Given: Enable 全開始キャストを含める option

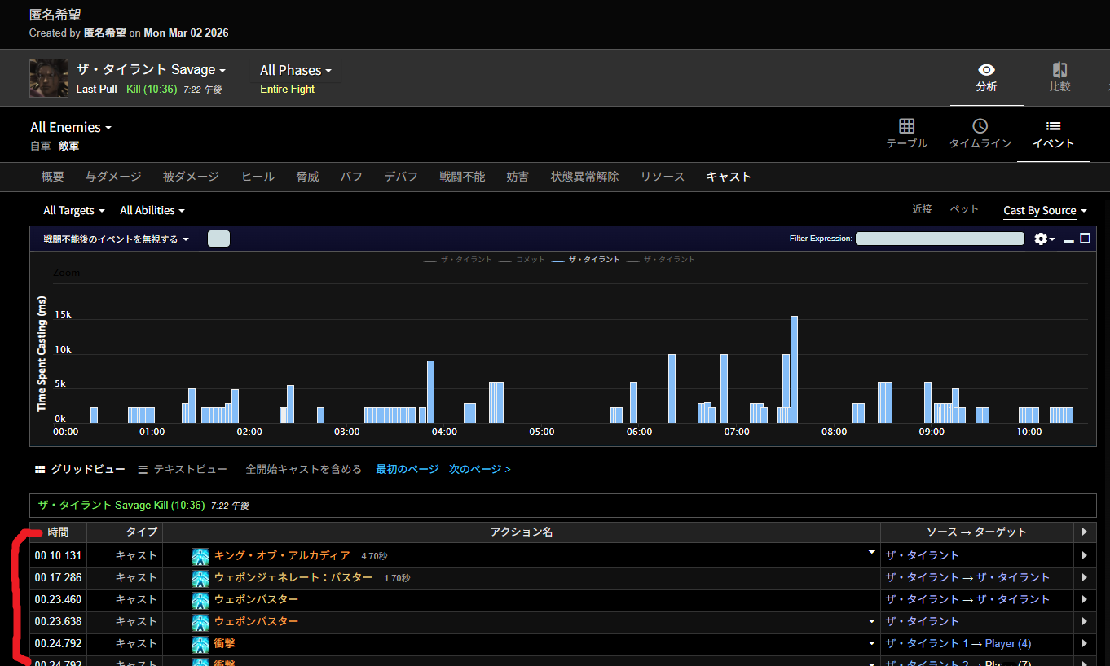Looking at the screenshot, I should tap(303, 470).
